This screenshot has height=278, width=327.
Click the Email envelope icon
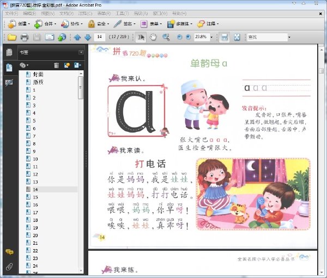(x=50, y=37)
